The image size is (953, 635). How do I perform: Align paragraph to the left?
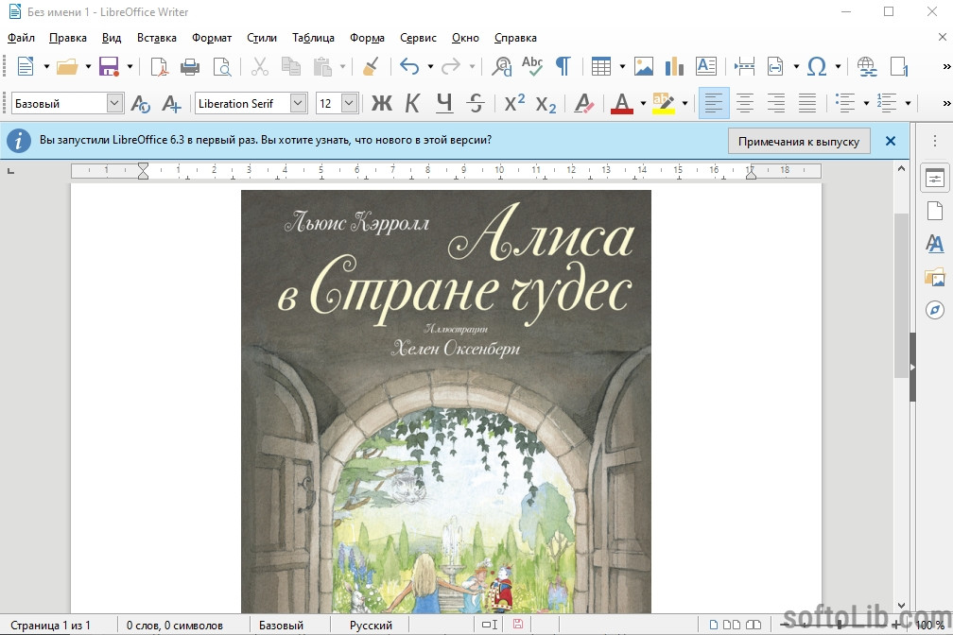[x=714, y=103]
